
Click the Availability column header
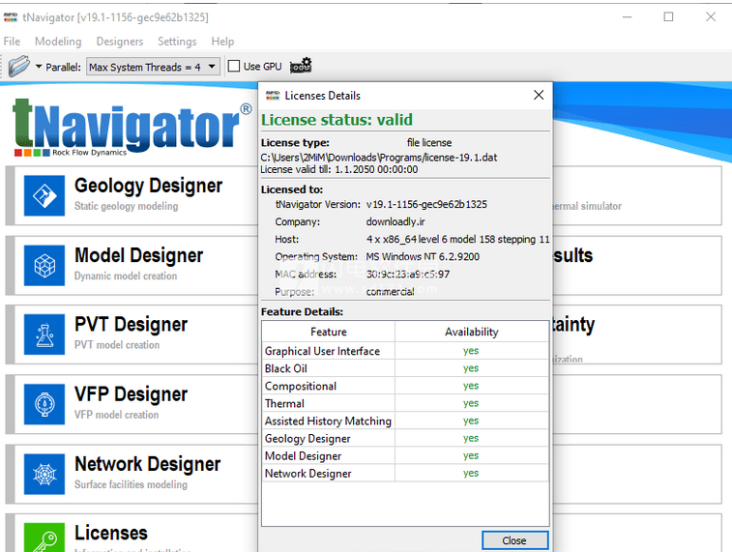472,332
